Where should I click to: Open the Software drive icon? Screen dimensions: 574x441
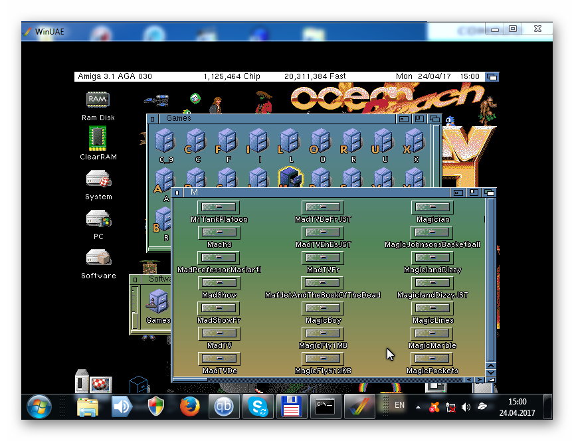98,257
